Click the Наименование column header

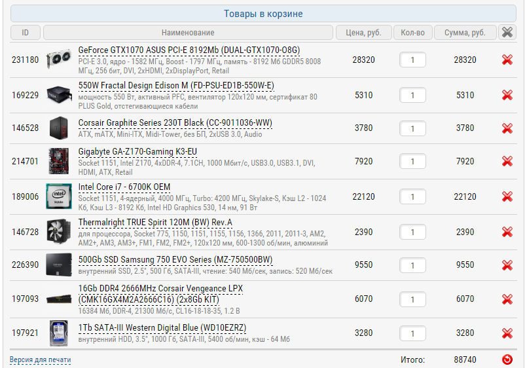click(x=188, y=33)
